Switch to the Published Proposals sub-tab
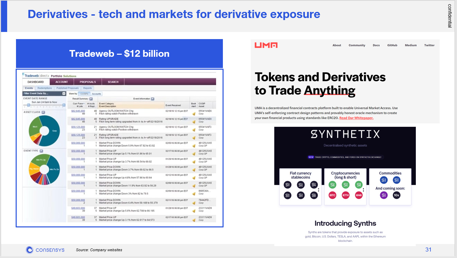Image resolution: width=457 pixels, height=258 pixels. tap(67, 88)
